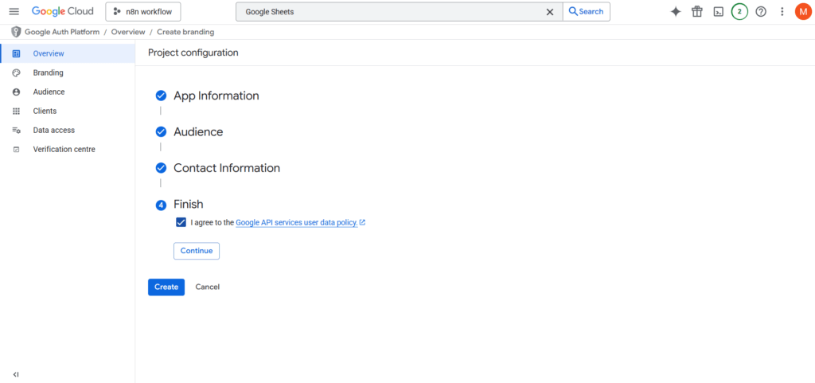Open the help question mark icon
815x383 pixels.
[761, 12]
